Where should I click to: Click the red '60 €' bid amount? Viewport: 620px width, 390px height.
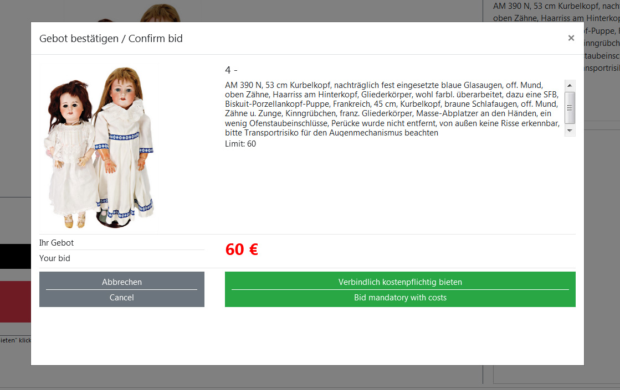tap(242, 249)
